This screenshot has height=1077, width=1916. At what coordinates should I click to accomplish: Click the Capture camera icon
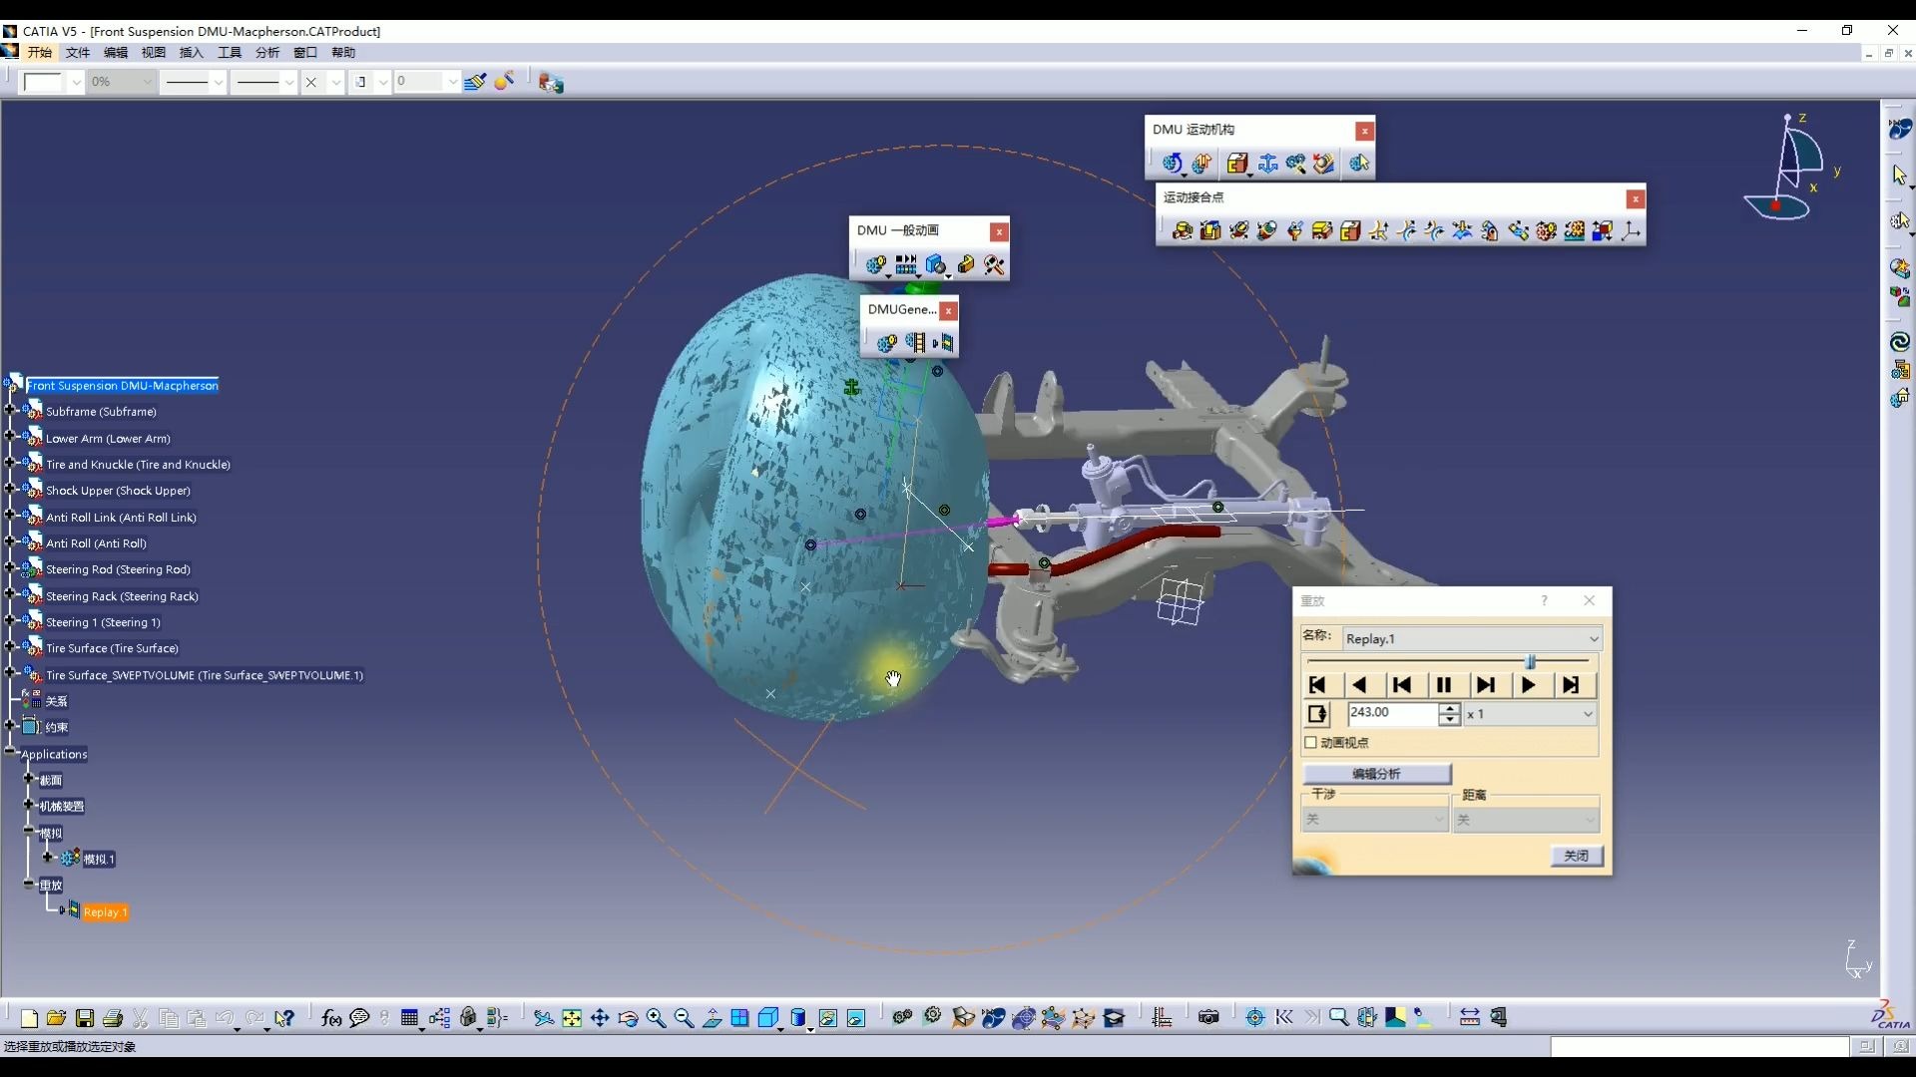coord(1208,1018)
